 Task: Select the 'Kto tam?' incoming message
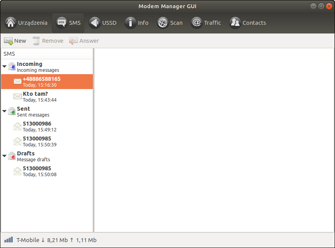[x=47, y=97]
